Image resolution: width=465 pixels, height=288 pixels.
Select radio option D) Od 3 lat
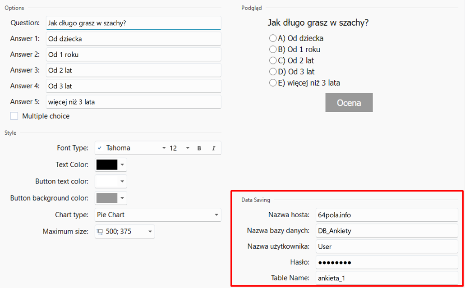click(x=272, y=72)
